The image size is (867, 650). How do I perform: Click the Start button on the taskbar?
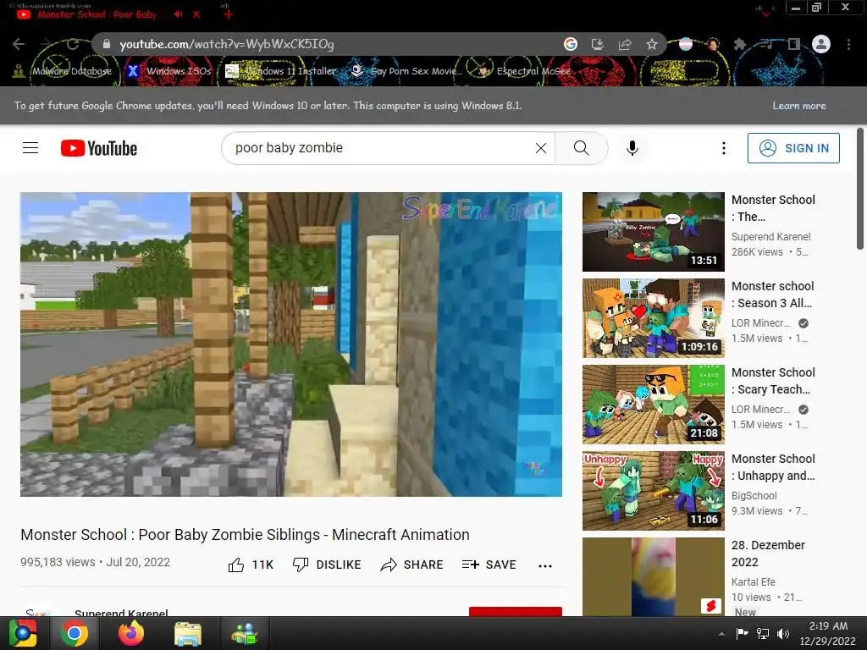[23, 633]
